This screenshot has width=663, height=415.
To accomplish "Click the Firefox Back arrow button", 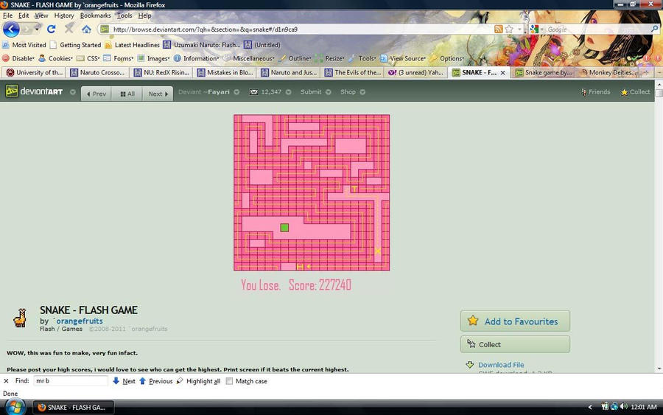I will pos(11,29).
